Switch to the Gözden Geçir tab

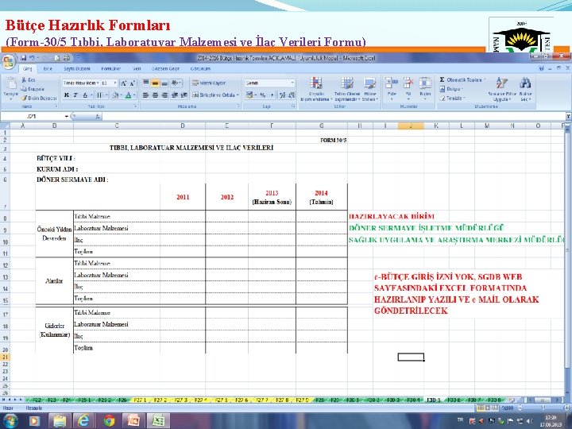(x=165, y=68)
